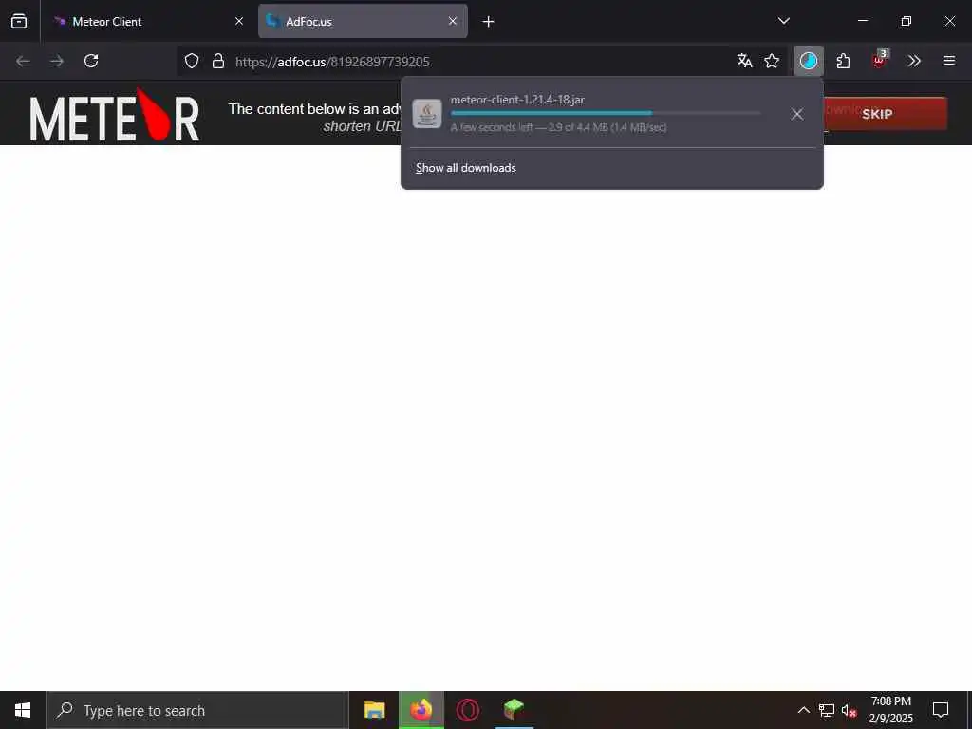Viewport: 972px width, 729px height.
Task: Select the AdFoc.us tab
Action: (x=363, y=21)
